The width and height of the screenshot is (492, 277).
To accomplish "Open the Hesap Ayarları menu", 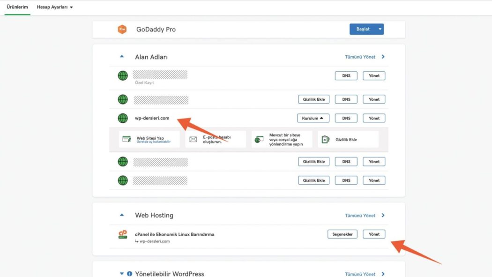I will [55, 7].
